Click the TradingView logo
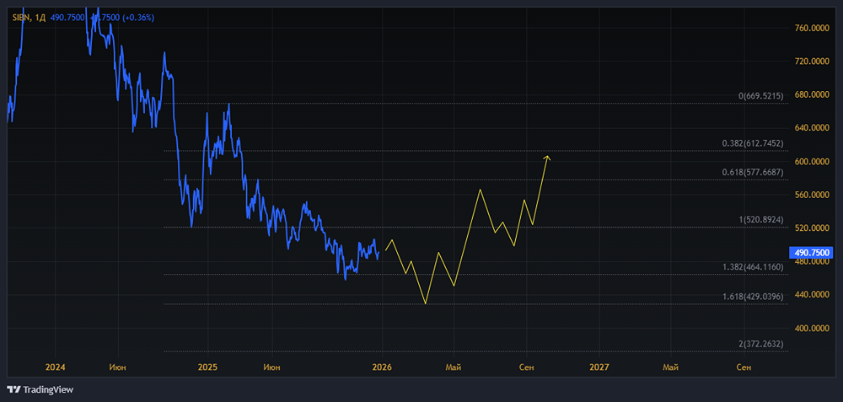This screenshot has width=843, height=402. 40,389
